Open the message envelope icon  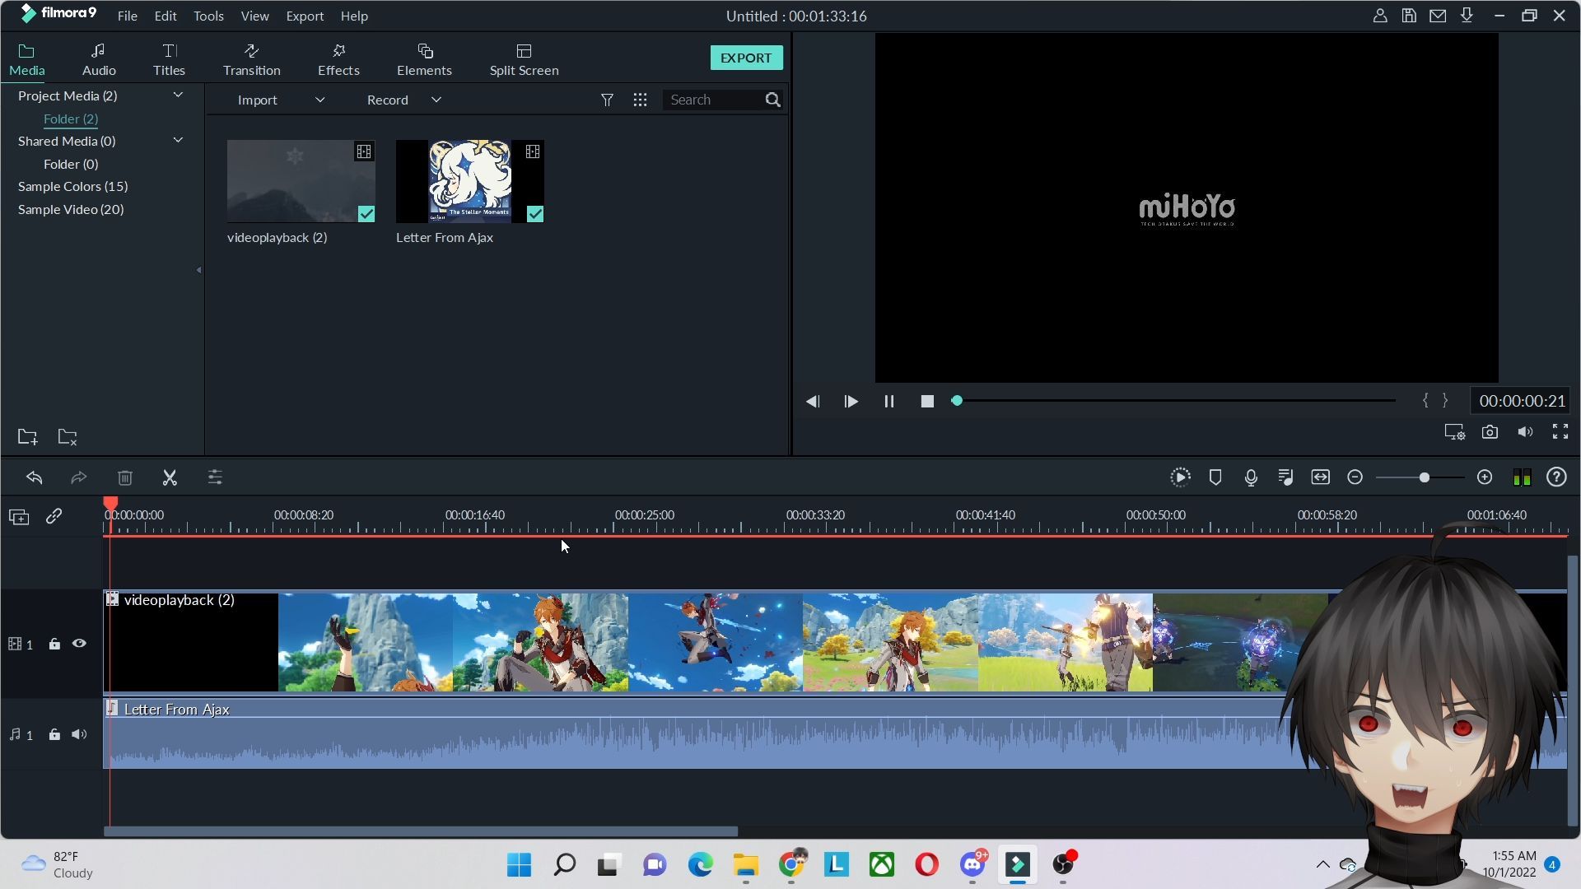point(1438,16)
